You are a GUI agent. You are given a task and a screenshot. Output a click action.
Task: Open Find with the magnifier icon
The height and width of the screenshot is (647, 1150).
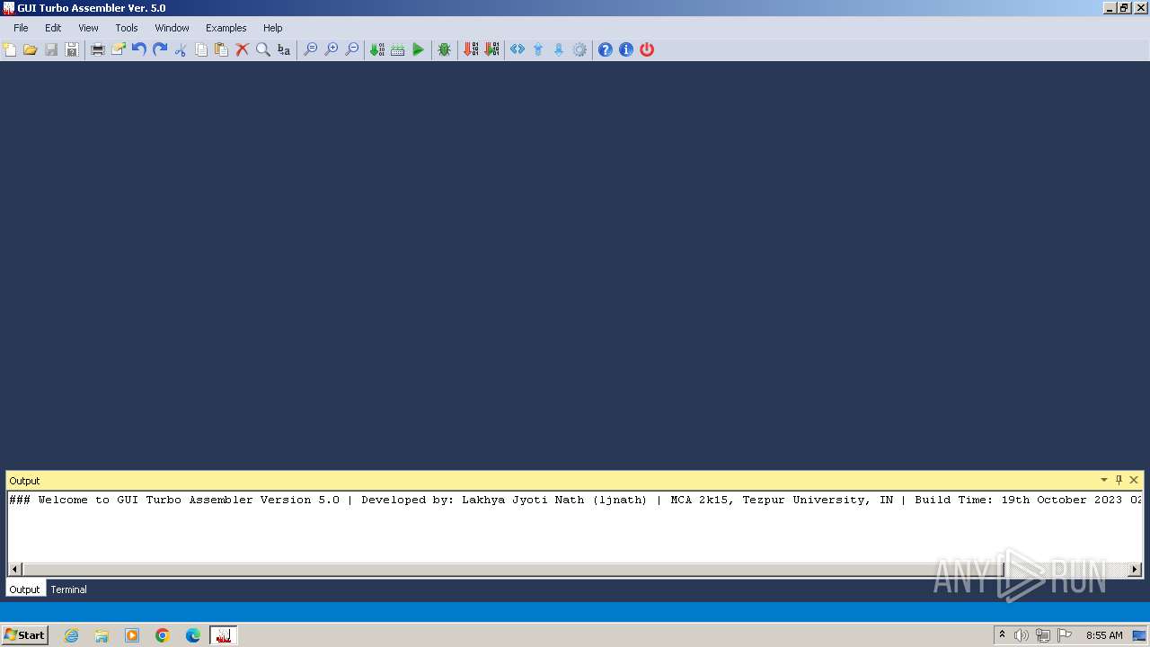263,49
